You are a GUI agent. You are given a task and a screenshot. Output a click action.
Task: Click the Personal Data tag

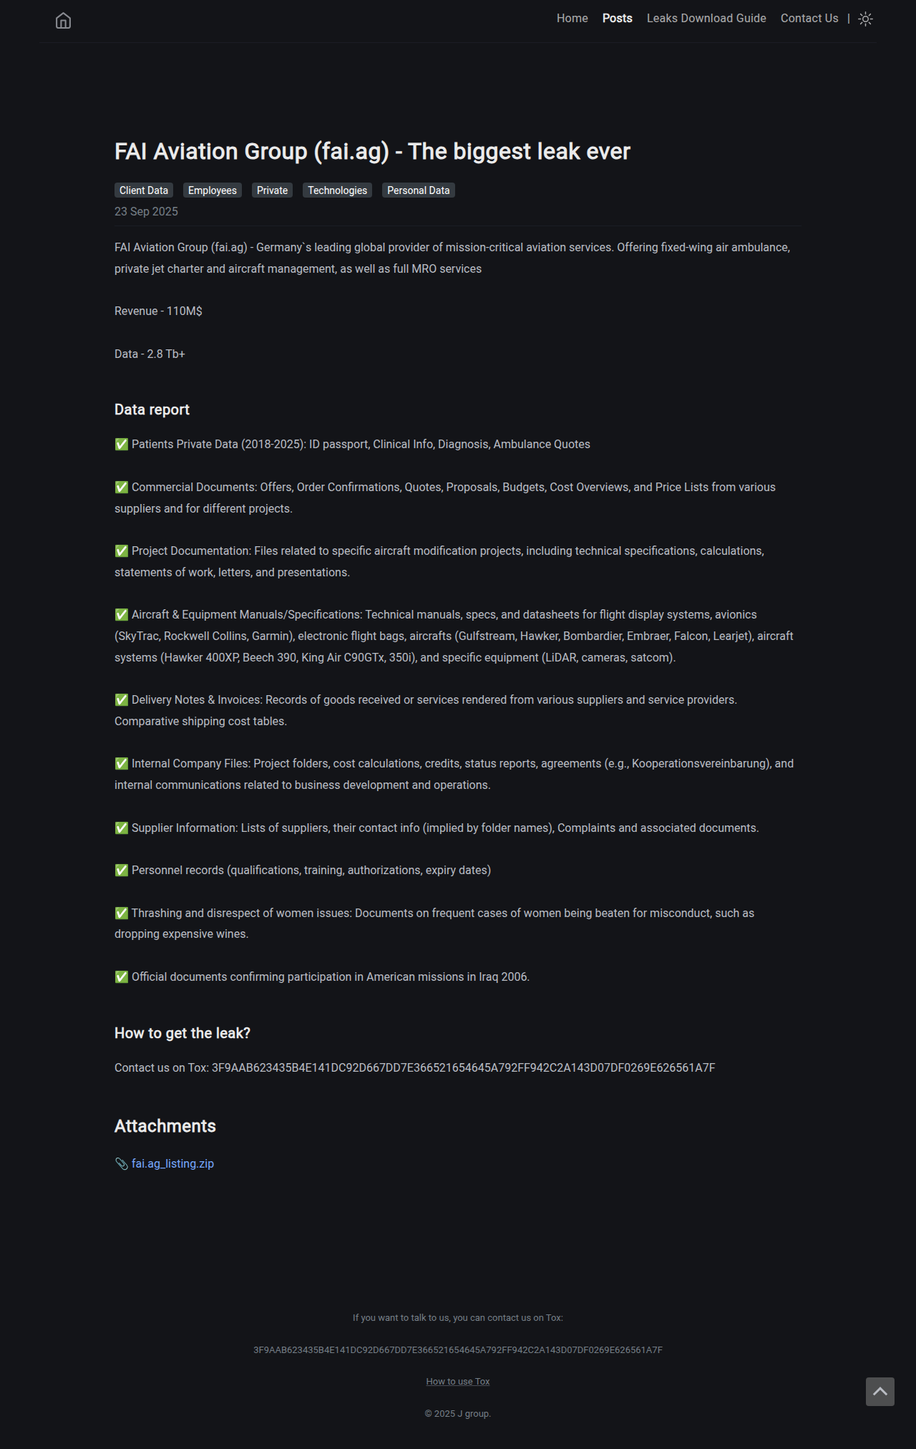418,190
